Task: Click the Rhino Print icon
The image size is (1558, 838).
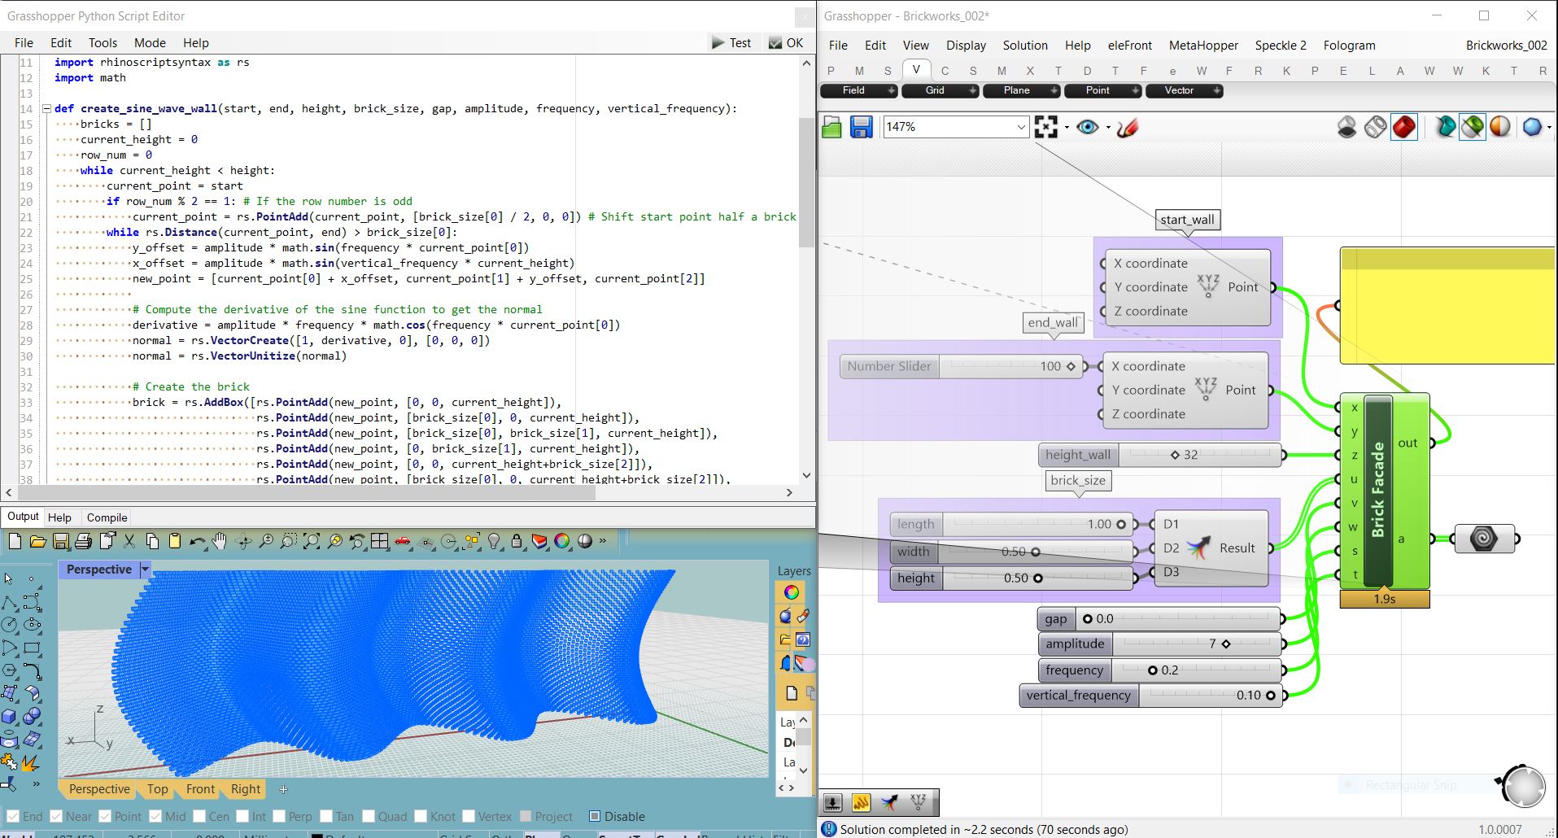Action: 83,541
